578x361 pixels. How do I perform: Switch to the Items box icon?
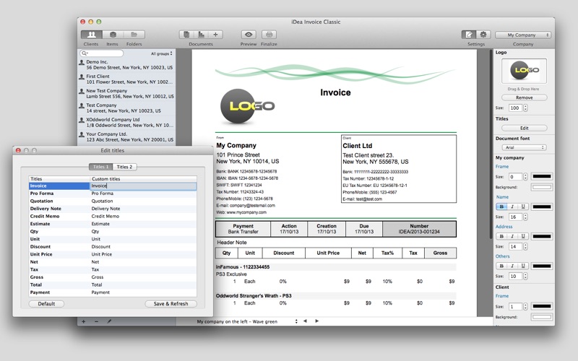pos(113,35)
